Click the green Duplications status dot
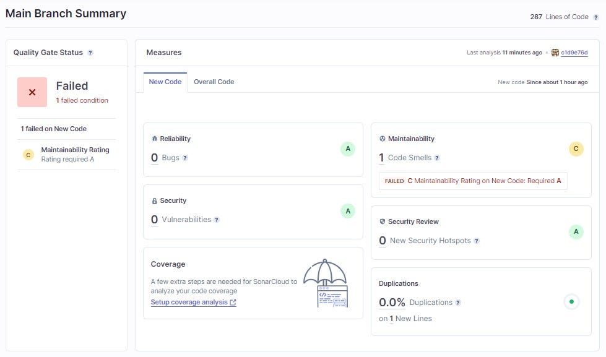The height and width of the screenshot is (357, 606). pos(571,303)
